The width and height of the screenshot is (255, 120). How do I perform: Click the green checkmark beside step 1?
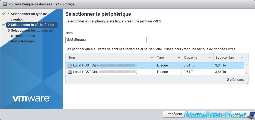(x=4, y=14)
